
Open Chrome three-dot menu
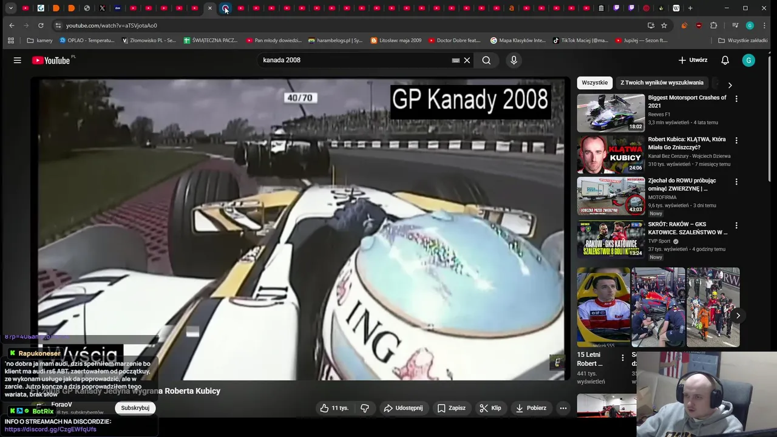tap(764, 25)
